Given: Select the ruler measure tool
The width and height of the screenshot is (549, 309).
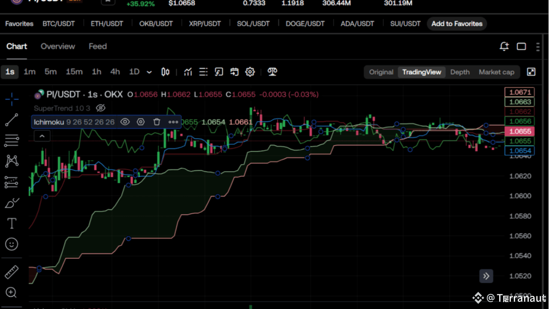Looking at the screenshot, I should 12,272.
